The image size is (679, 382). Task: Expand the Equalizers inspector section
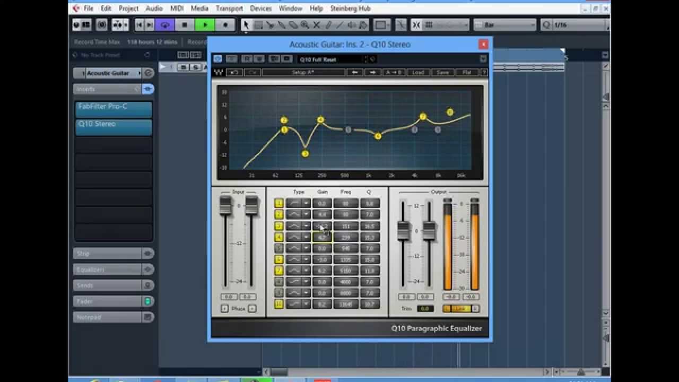click(108, 270)
